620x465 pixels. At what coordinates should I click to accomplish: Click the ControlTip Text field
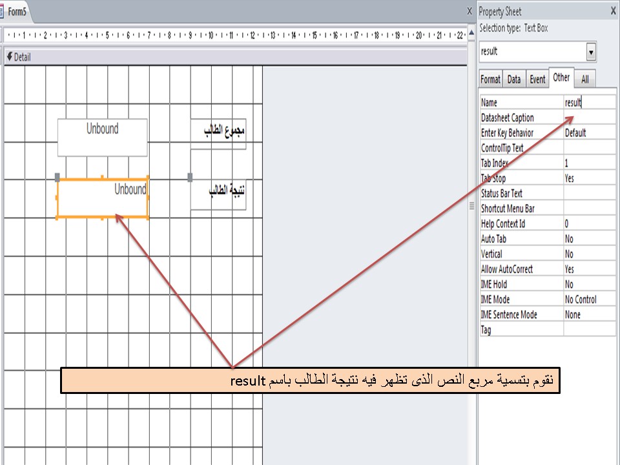tap(589, 148)
